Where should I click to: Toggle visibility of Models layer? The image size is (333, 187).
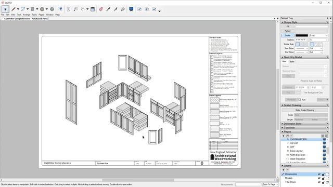pyautogui.click(x=319, y=178)
